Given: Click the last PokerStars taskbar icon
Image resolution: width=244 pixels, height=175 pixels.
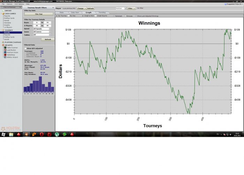Looking at the screenshot, I should 72,134.
